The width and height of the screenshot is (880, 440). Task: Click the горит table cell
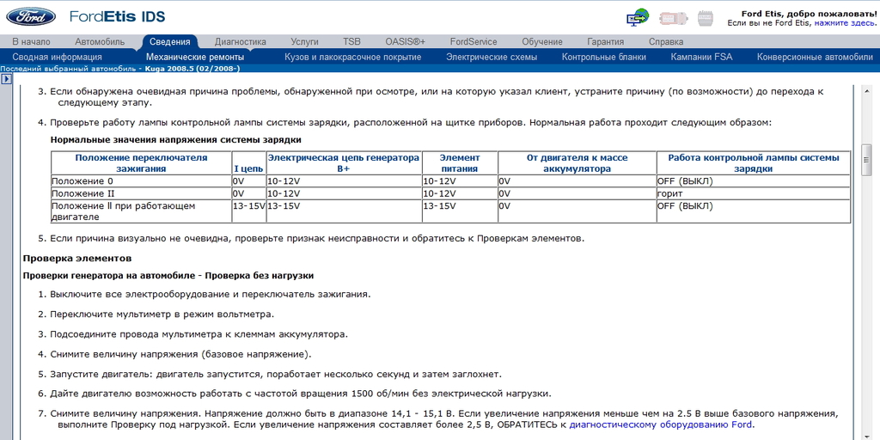tap(754, 193)
